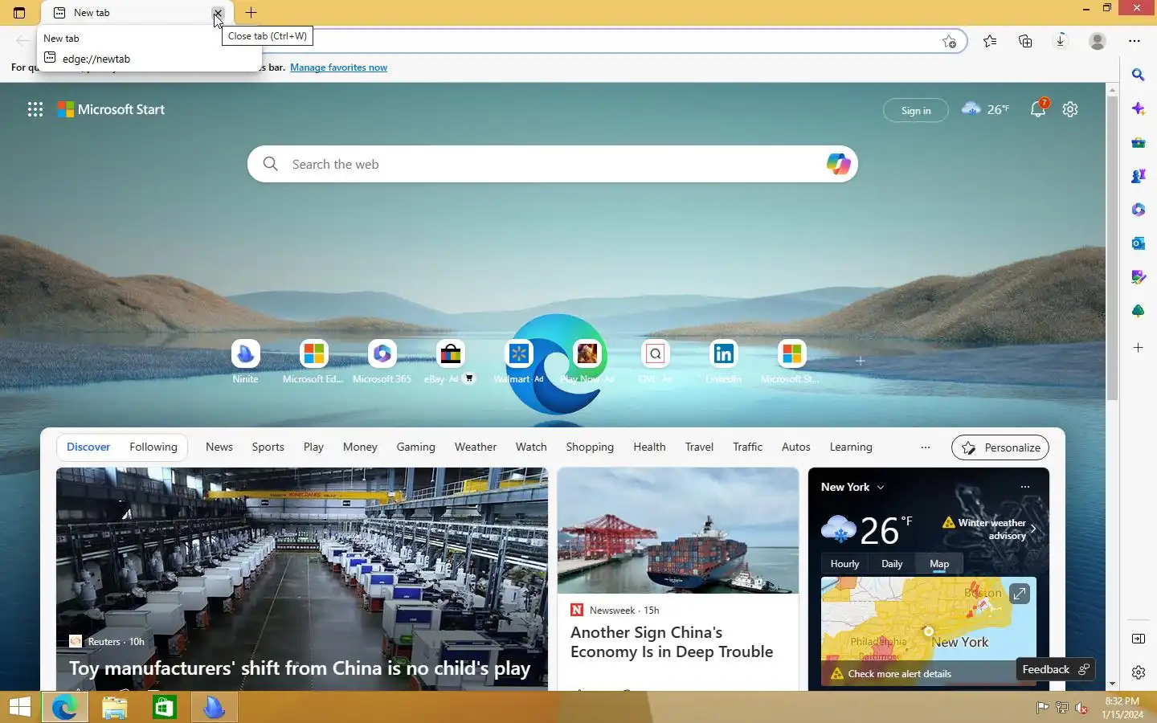Open the Shopping feed tab
This screenshot has height=723, width=1157.
(590, 447)
